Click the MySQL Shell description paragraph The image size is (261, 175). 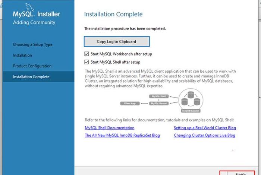point(160,79)
